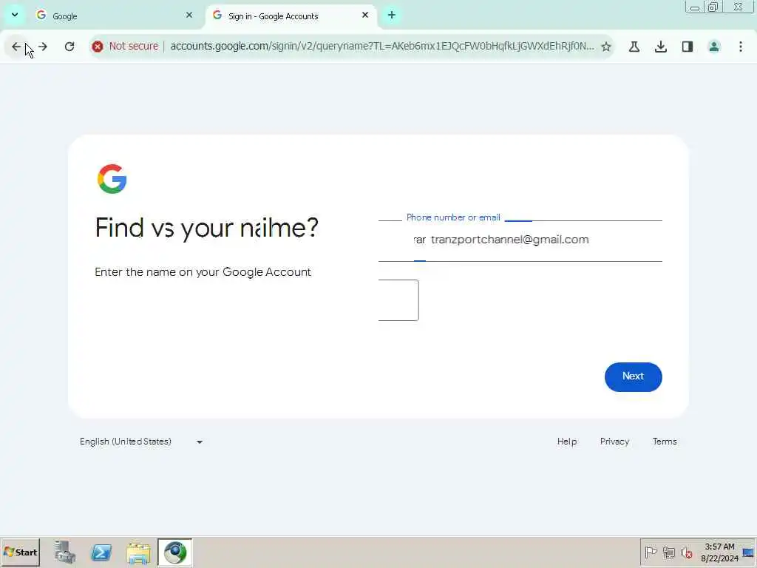Open the muted volume tray icon
Viewport: 757px width, 568px height.
686,552
